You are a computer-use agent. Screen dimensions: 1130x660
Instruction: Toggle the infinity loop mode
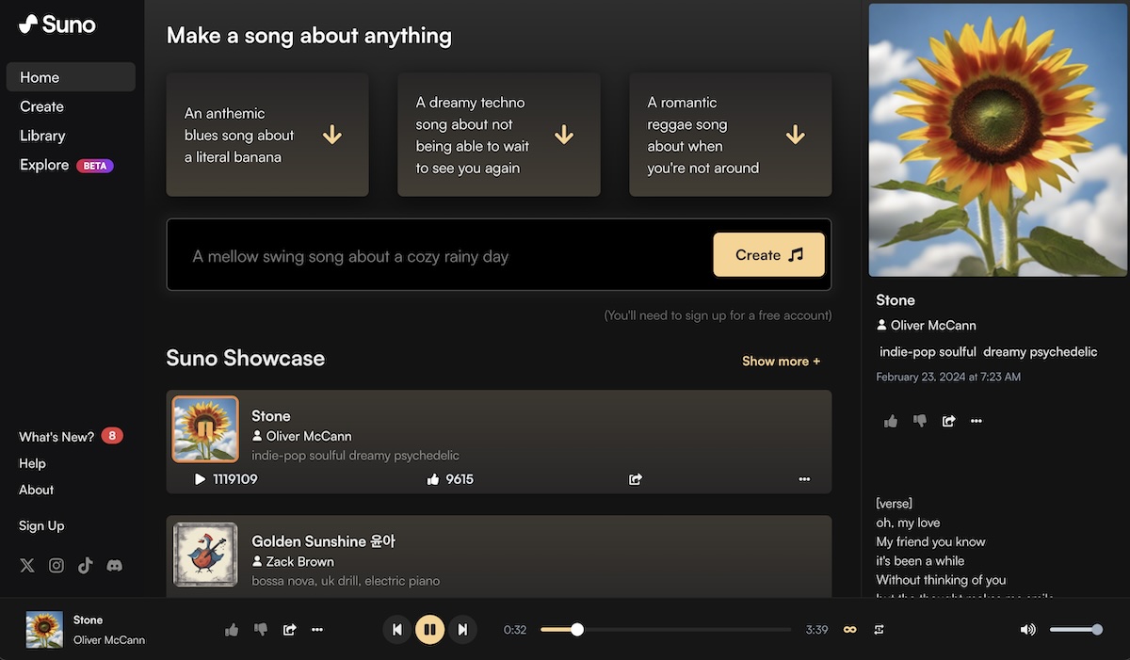pyautogui.click(x=849, y=629)
